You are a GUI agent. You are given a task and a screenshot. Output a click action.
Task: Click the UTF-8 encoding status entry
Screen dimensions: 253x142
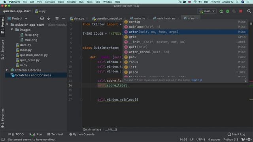[x=201, y=139]
